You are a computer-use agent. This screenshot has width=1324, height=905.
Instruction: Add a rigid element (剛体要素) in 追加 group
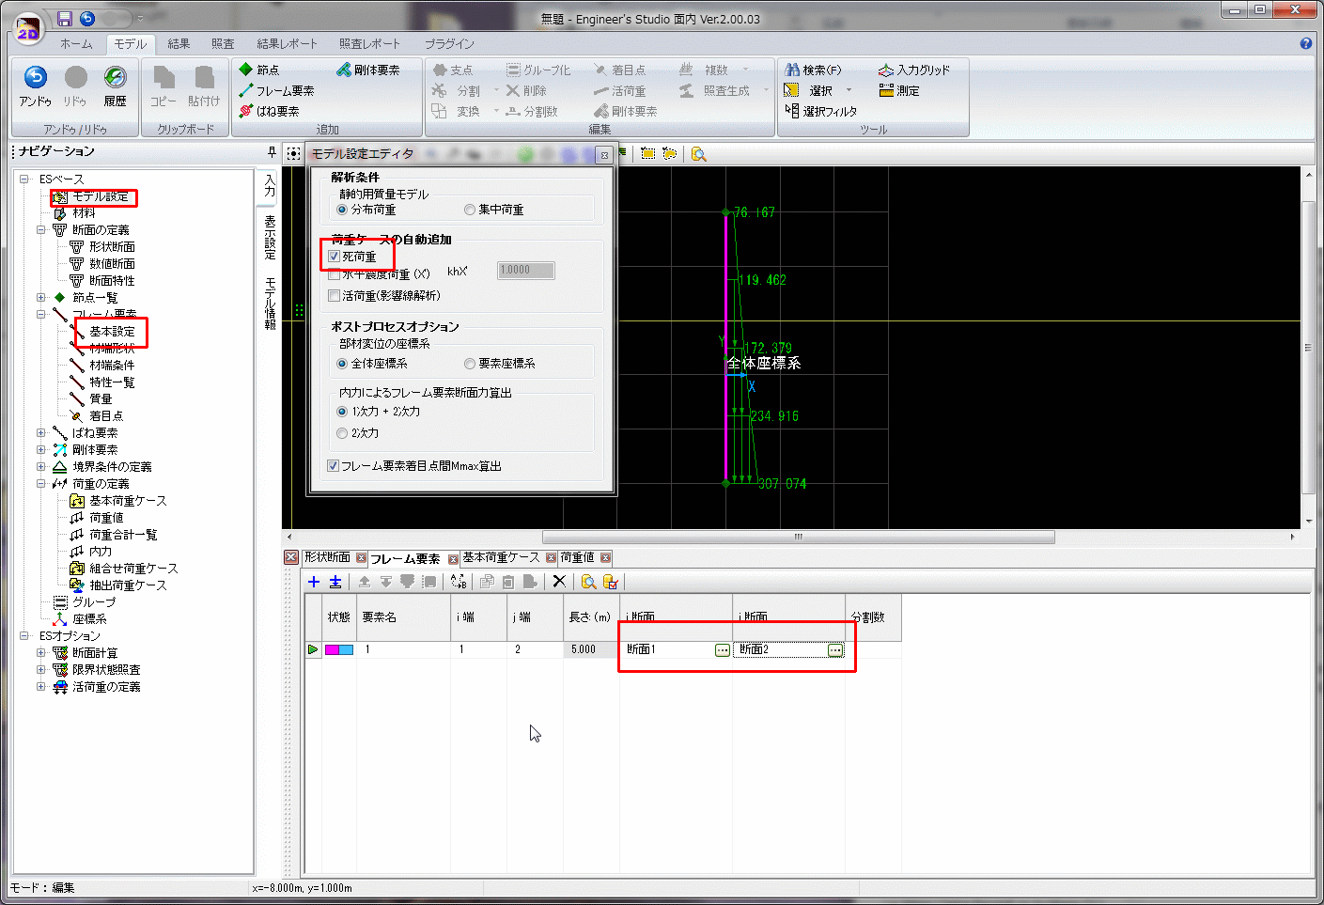[368, 70]
